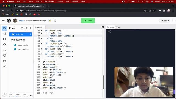
Task: Collapse fold arrow on line 85
Action: point(42,33)
